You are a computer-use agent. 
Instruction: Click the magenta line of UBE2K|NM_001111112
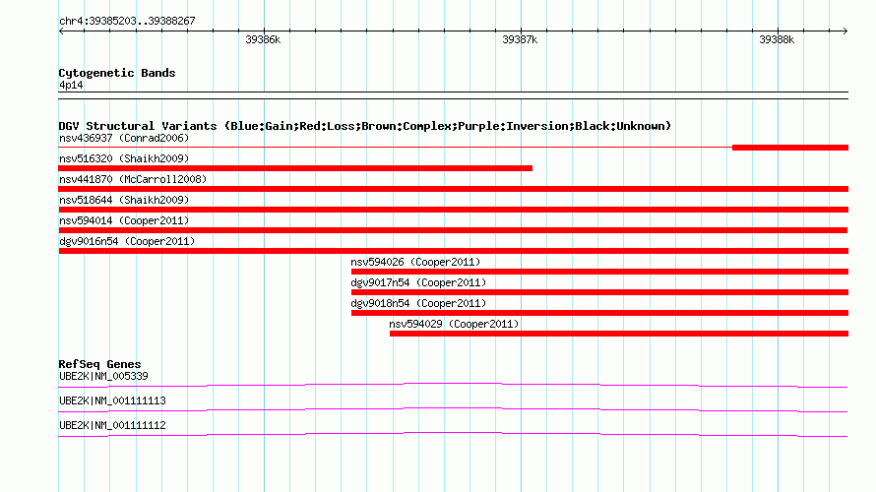click(x=453, y=434)
